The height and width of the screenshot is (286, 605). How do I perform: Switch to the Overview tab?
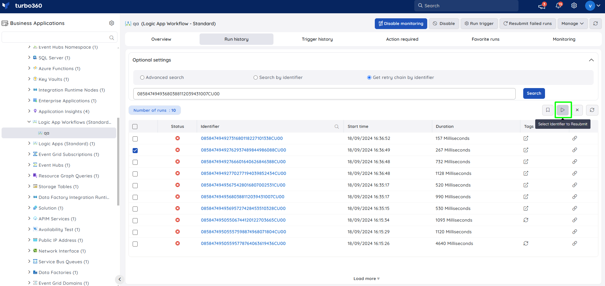(x=161, y=39)
